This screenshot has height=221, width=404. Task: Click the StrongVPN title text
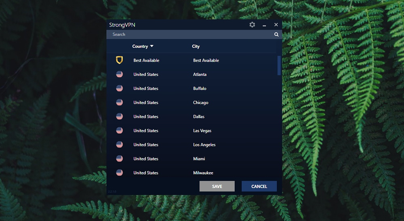[122, 25]
